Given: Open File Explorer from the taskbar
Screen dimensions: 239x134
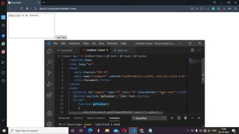Looking at the screenshot, I should (107, 131).
